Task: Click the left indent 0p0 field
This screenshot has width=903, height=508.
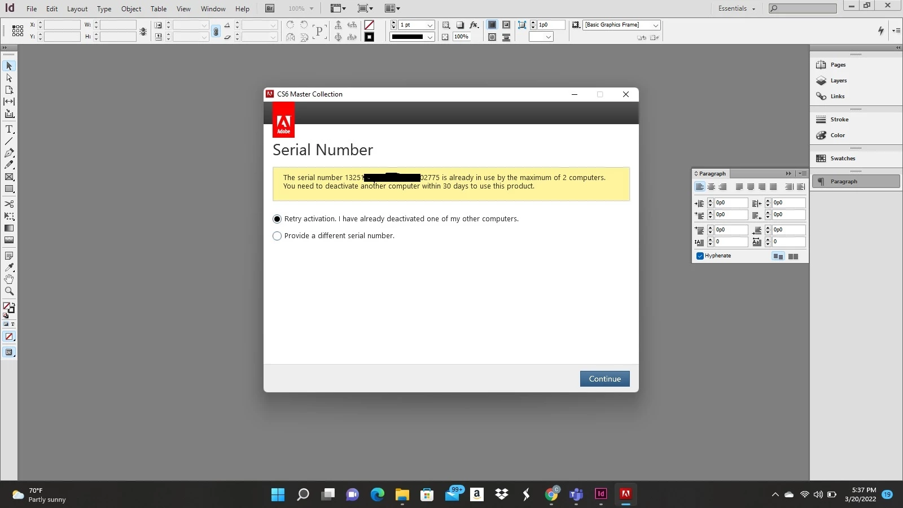Action: pos(731,203)
